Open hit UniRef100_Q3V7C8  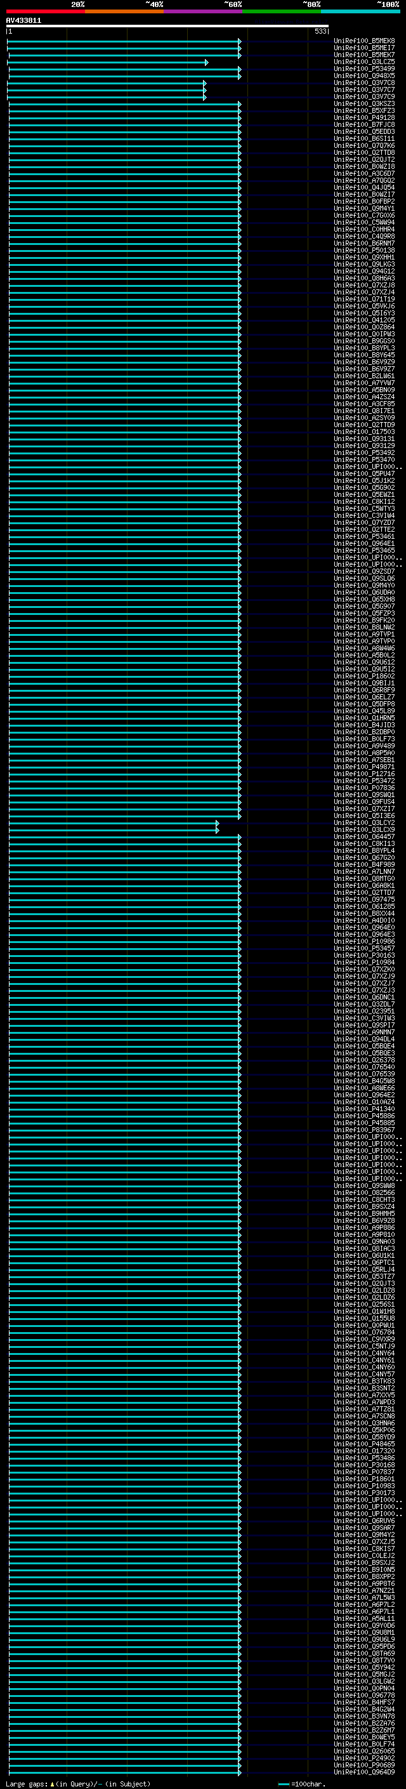tap(363, 83)
